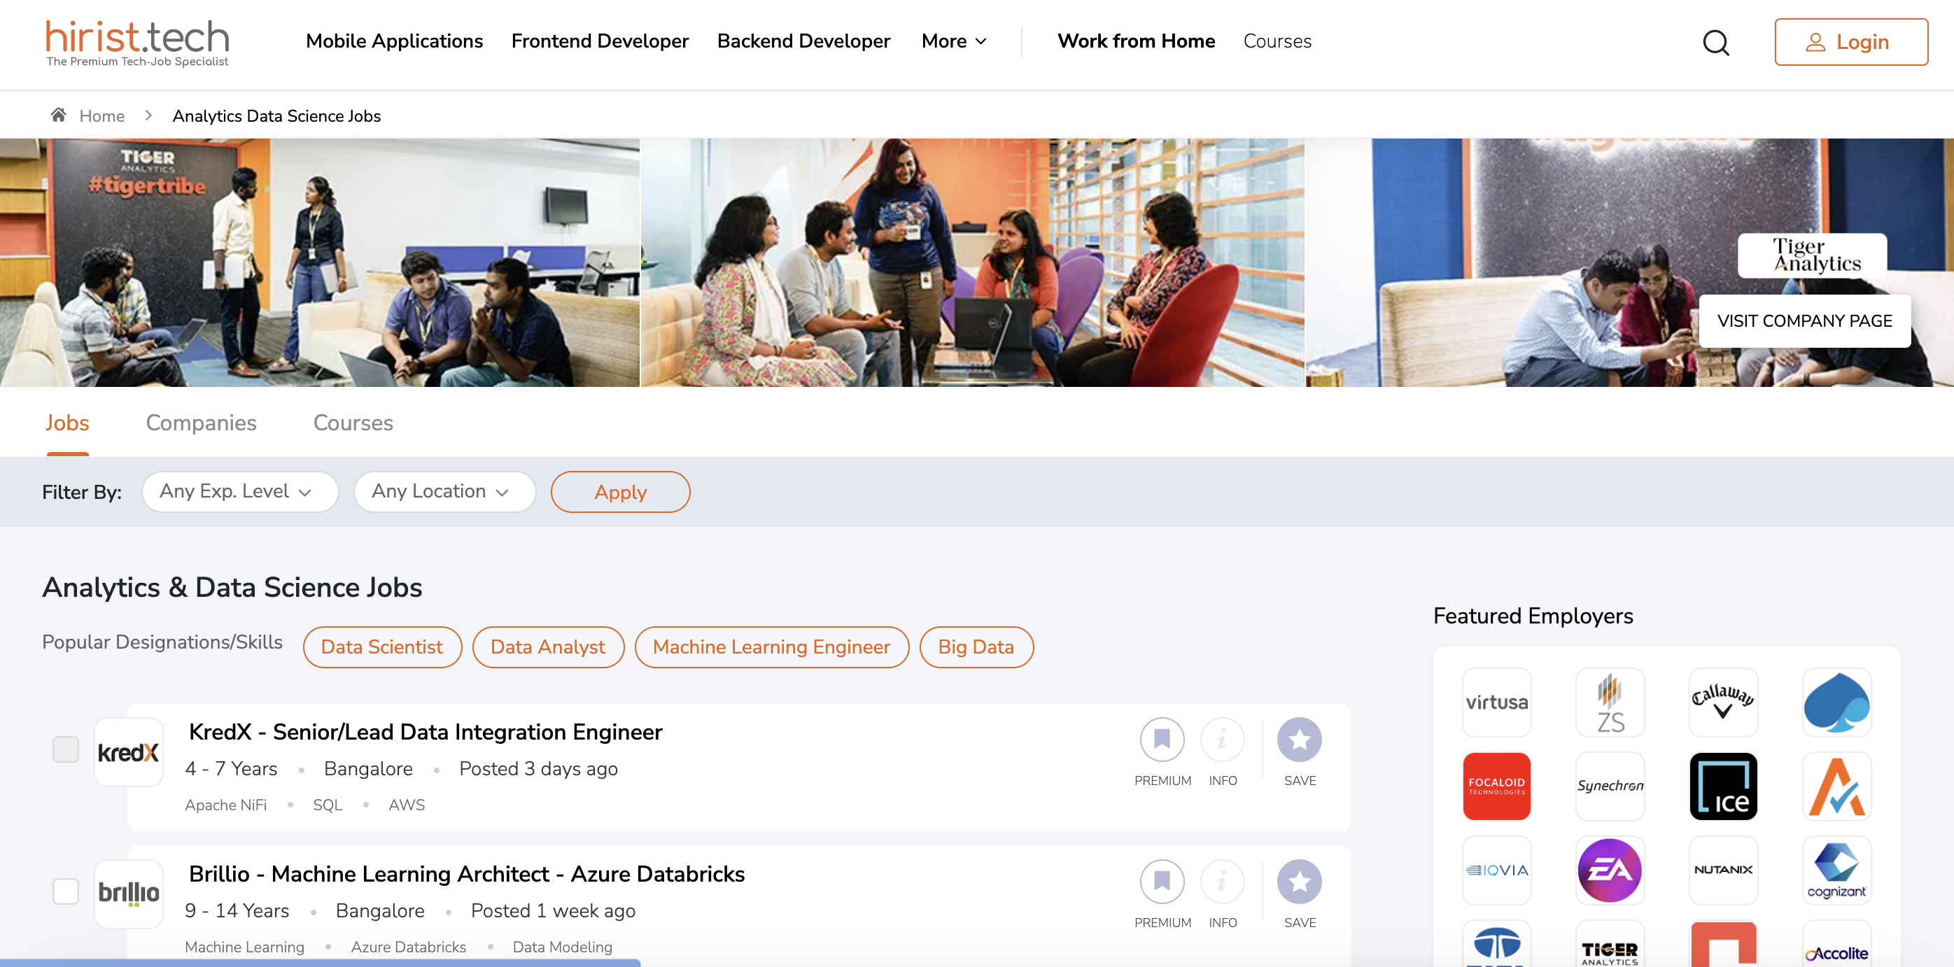Check the checkbox next to the KredX job
Screen dimensions: 1954x967
[66, 749]
